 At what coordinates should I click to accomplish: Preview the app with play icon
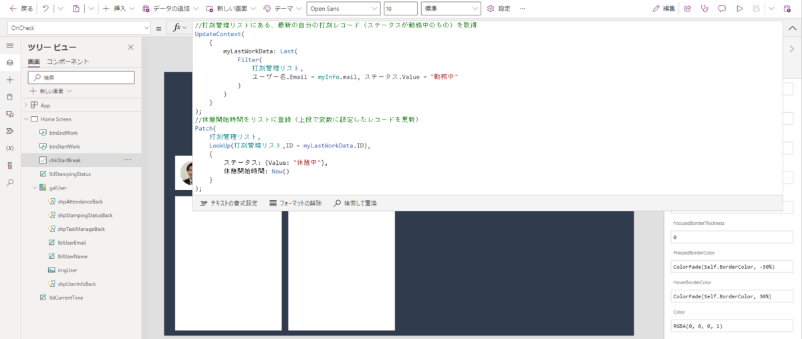pos(739,9)
